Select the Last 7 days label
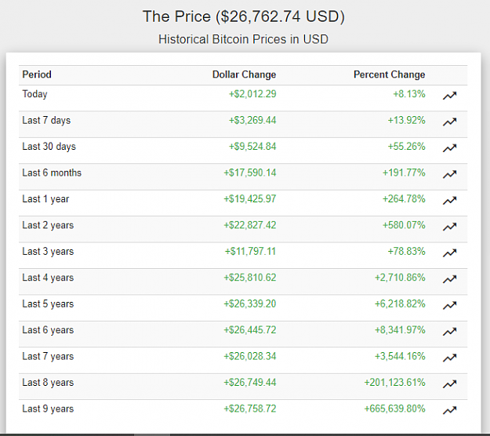 (x=46, y=120)
